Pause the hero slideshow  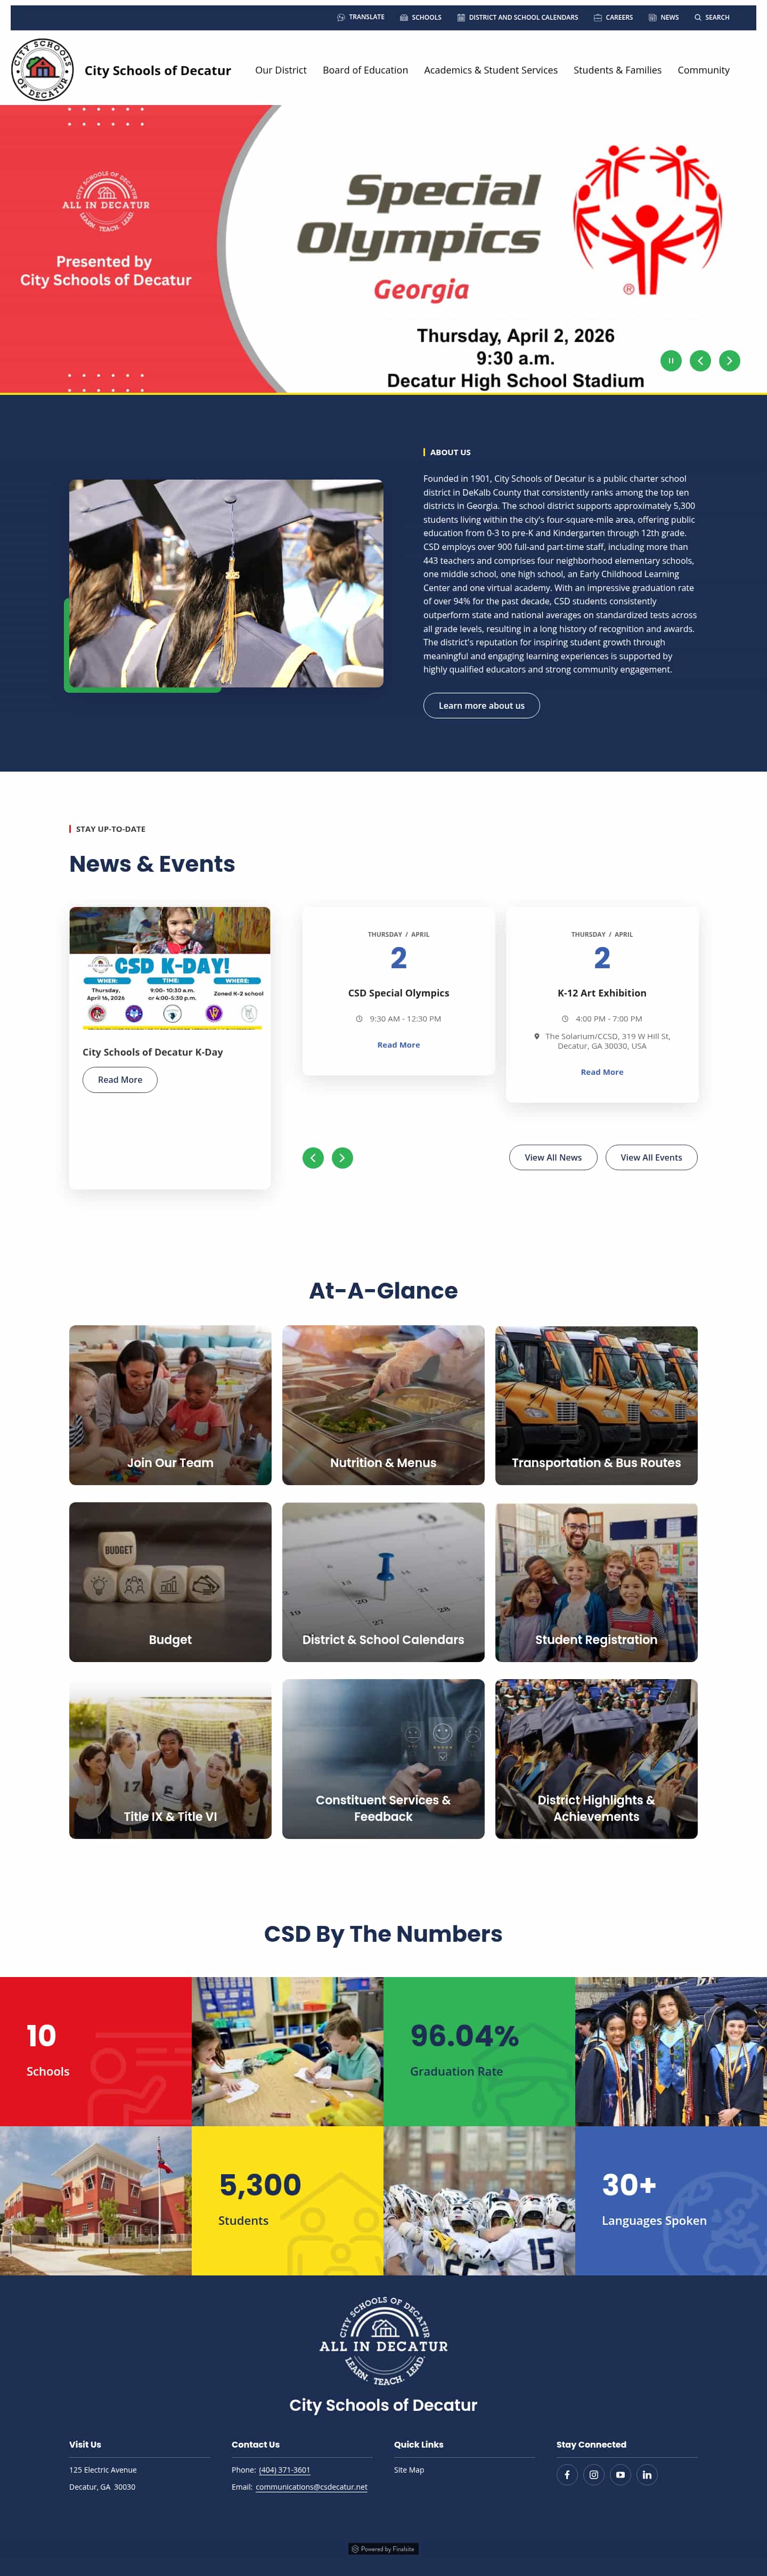(x=671, y=360)
